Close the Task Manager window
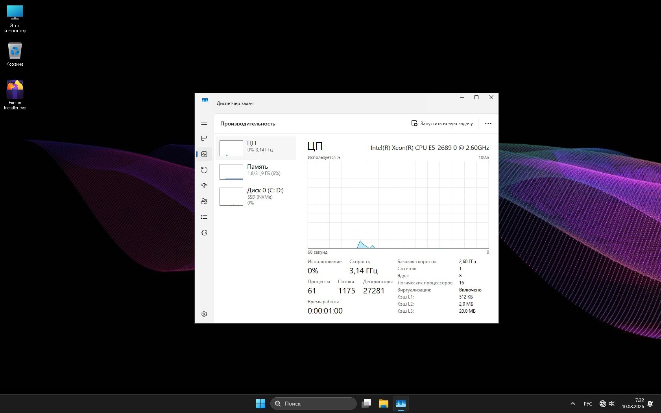Viewport: 661px width, 413px height. [x=491, y=97]
